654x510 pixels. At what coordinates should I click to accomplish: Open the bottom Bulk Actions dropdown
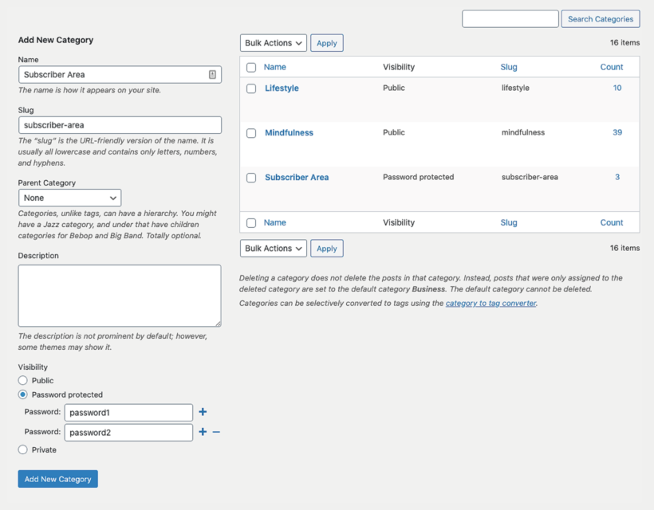pos(273,248)
